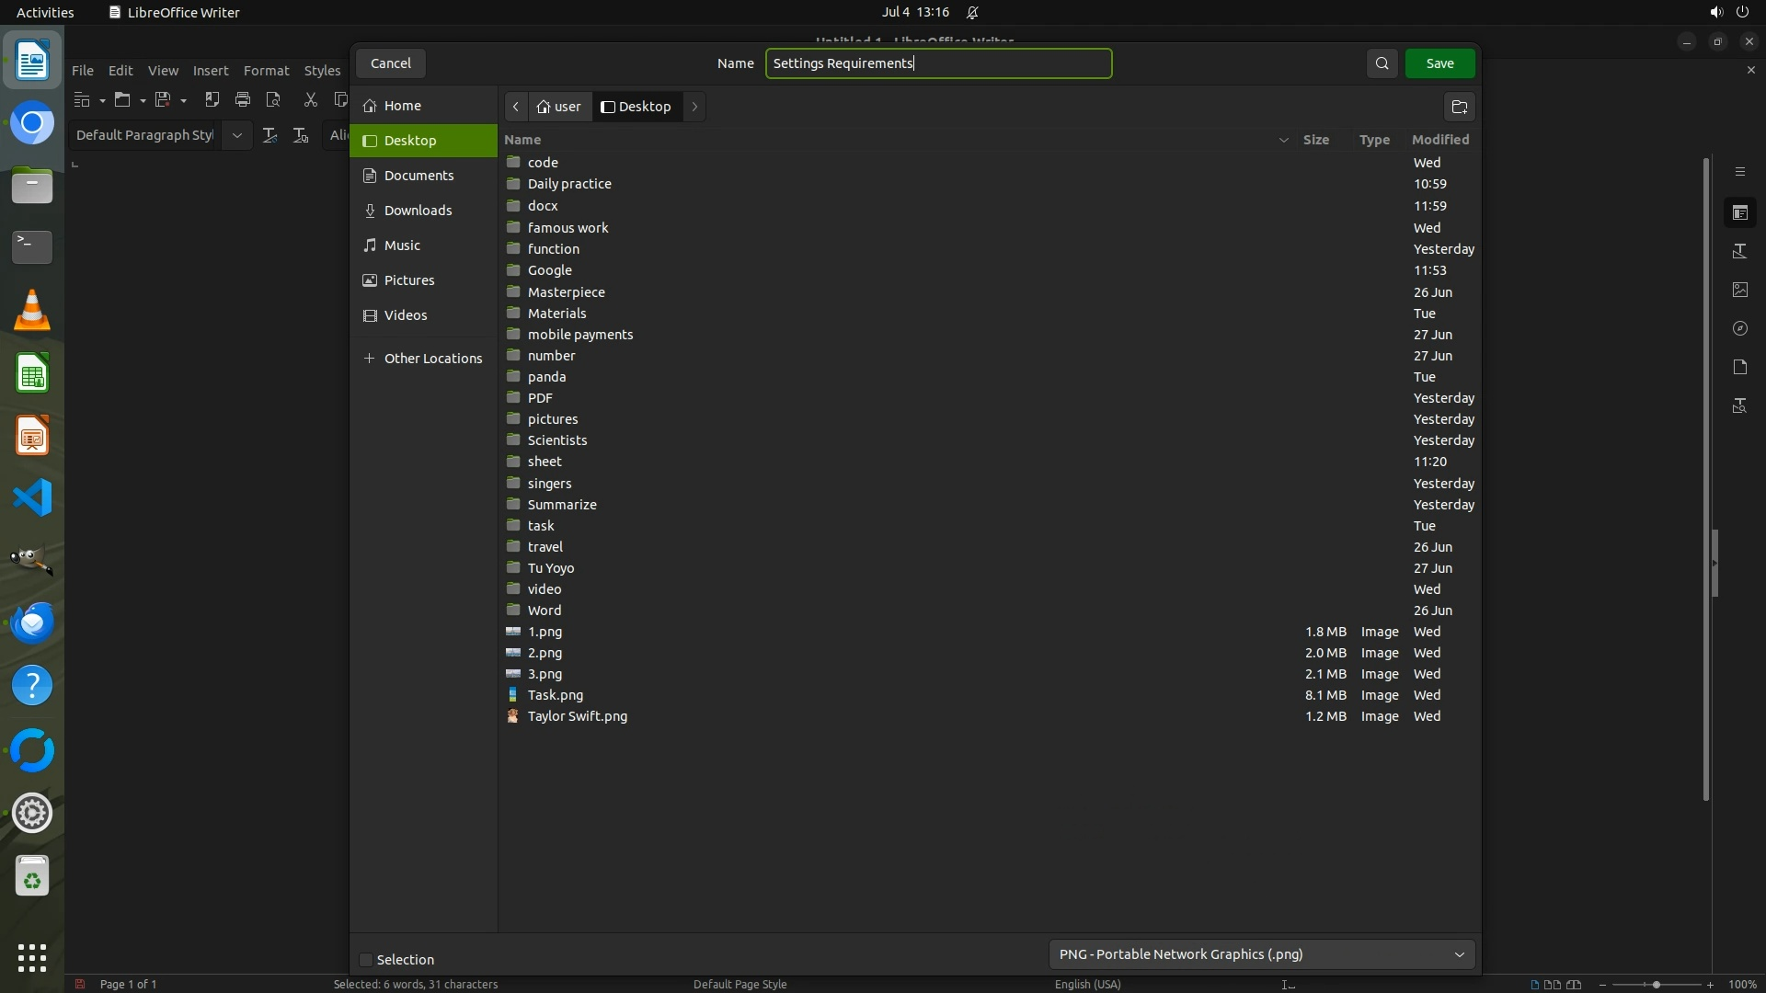Enable the Selection checkbox
This screenshot has height=993, width=1766.
pyautogui.click(x=366, y=960)
